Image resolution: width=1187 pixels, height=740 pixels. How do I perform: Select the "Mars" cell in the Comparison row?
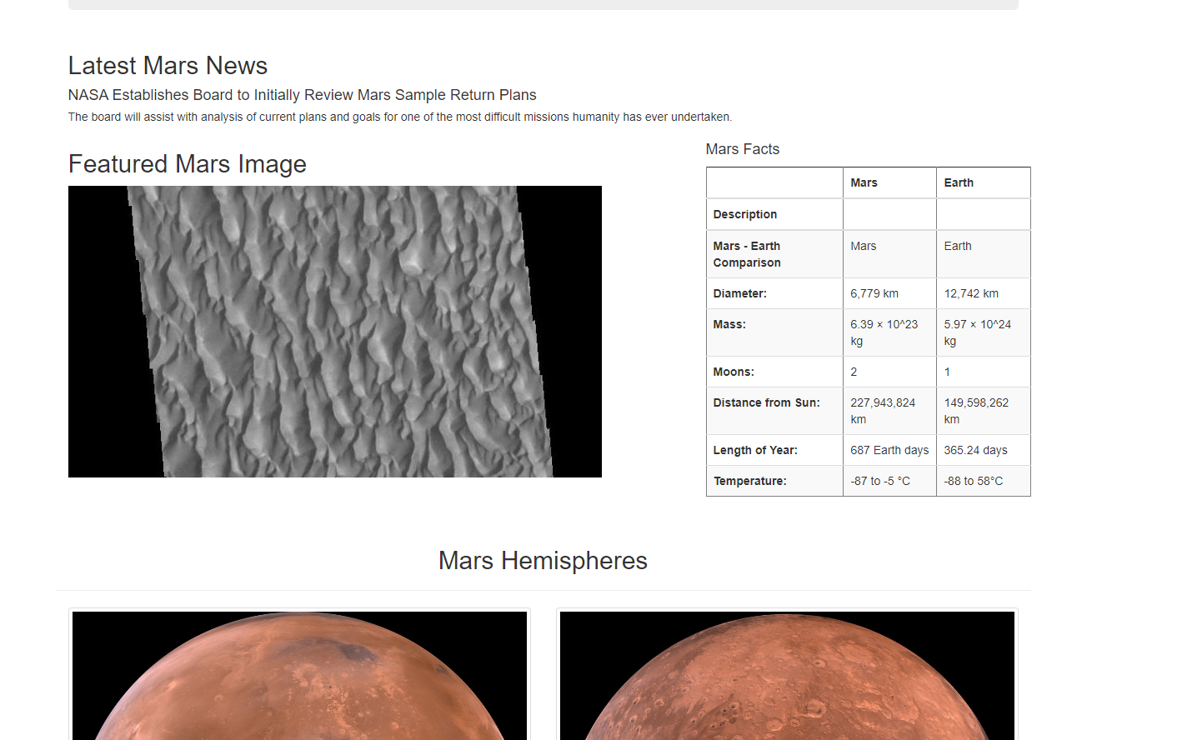(x=864, y=246)
